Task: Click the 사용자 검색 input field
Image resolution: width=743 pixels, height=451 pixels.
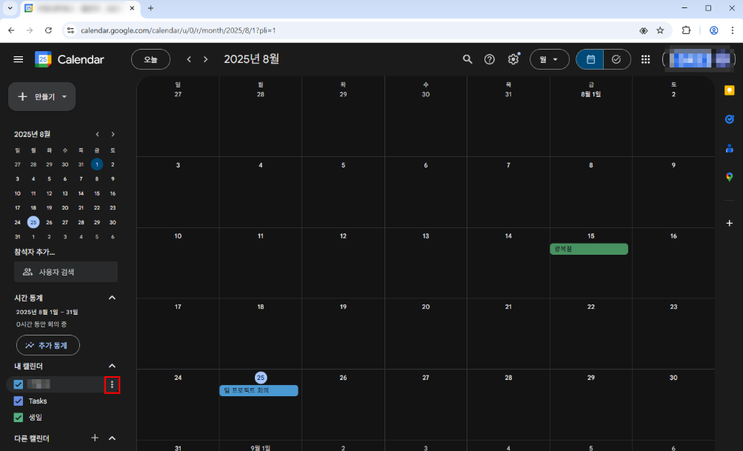Action: coord(66,272)
